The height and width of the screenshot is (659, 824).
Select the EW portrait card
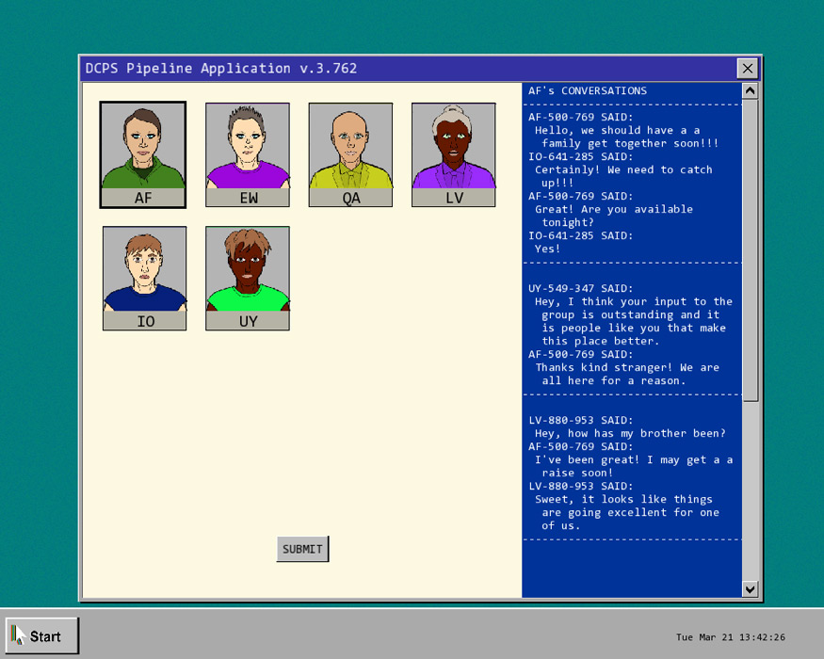point(248,155)
